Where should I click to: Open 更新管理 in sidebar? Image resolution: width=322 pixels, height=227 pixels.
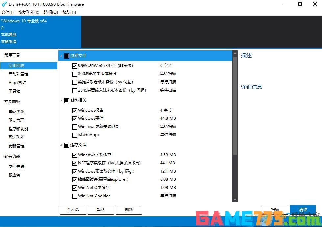16,146
